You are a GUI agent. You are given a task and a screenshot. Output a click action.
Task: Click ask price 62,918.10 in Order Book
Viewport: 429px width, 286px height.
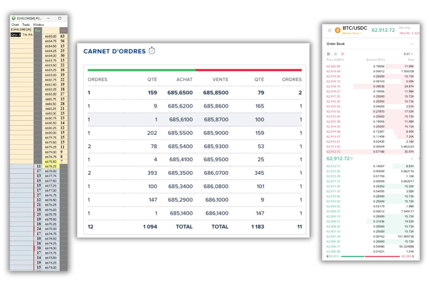point(333,86)
